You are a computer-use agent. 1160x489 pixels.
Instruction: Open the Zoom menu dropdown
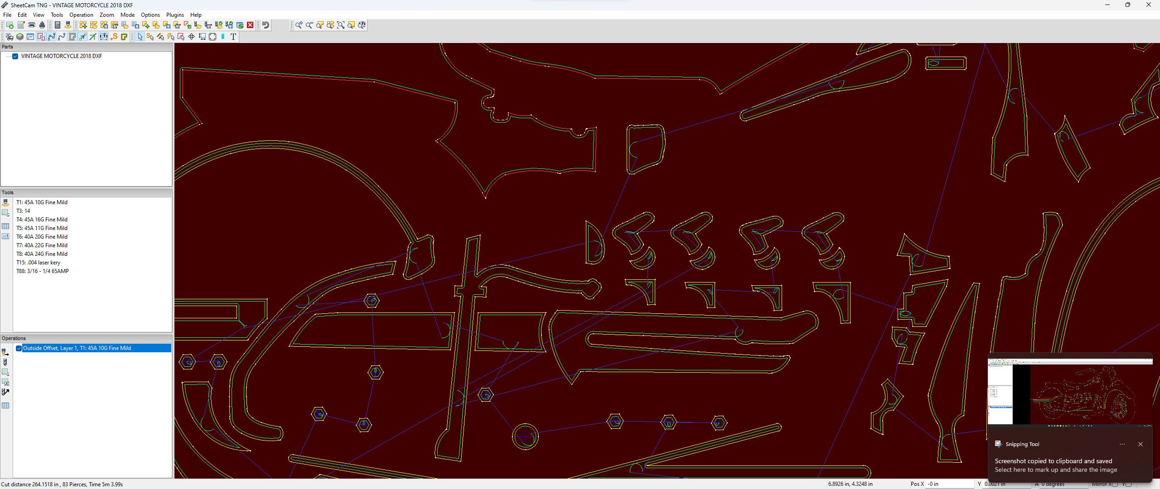pos(106,14)
